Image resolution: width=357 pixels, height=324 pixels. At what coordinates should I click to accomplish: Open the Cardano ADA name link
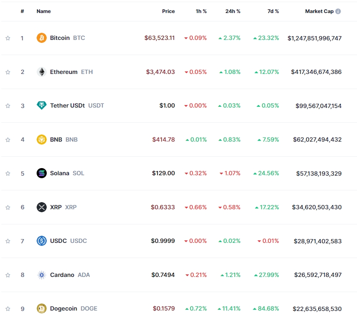pos(62,275)
